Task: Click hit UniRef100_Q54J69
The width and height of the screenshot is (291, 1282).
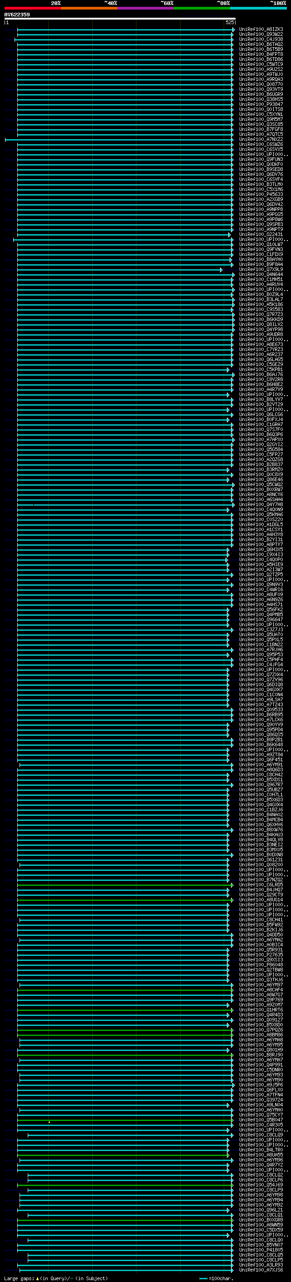Action: [x=261, y=1185]
